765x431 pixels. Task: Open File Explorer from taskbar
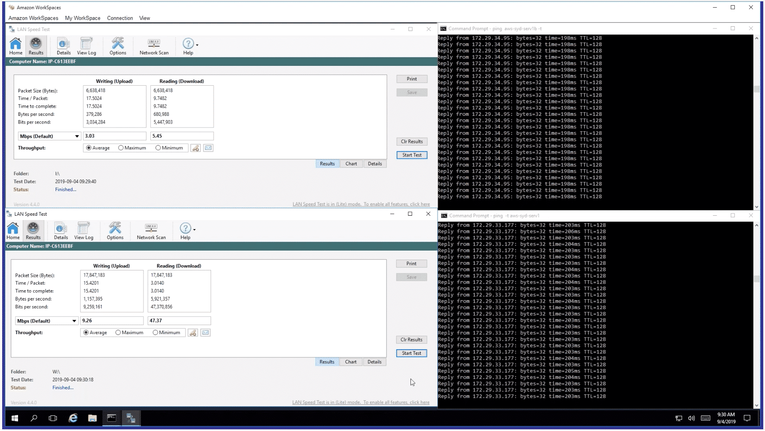point(92,418)
